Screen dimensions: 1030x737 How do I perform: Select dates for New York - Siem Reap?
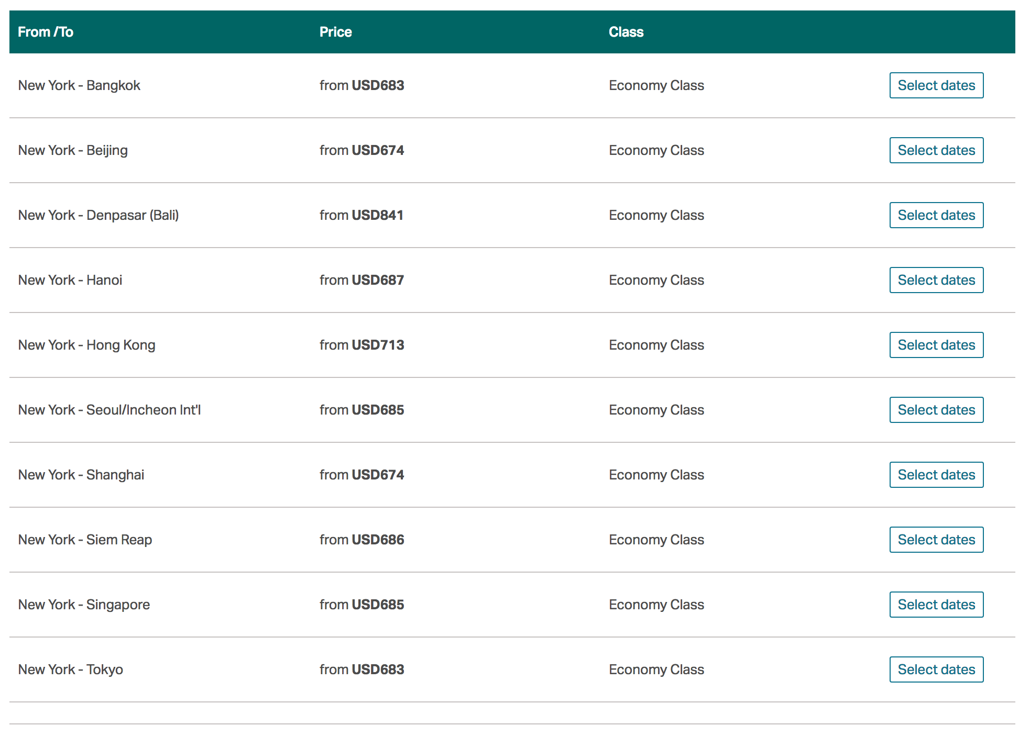coord(936,540)
